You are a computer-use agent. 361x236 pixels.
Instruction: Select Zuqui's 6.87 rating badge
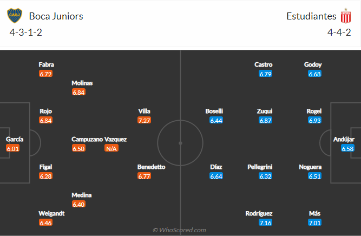tap(265, 120)
